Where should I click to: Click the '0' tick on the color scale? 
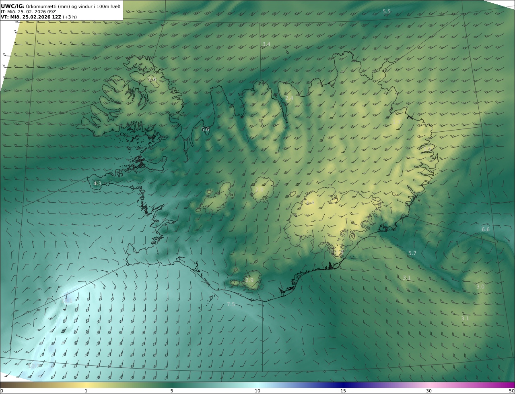coord(2,391)
